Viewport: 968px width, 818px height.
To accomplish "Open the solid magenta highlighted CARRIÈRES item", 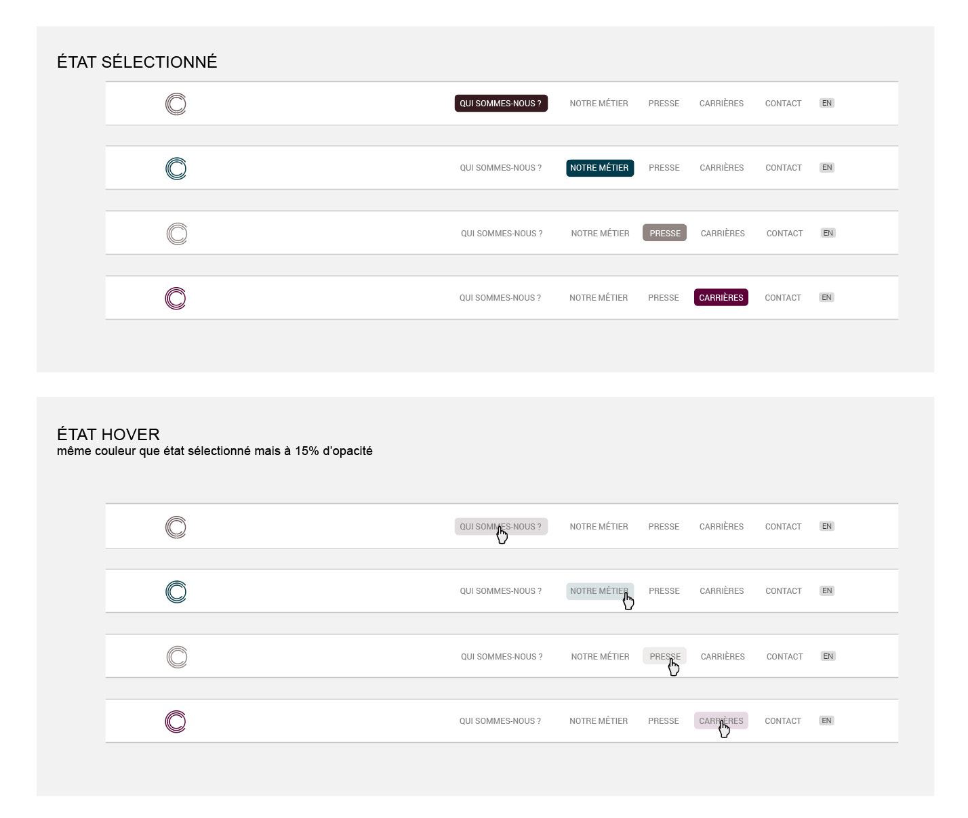I will pos(721,298).
